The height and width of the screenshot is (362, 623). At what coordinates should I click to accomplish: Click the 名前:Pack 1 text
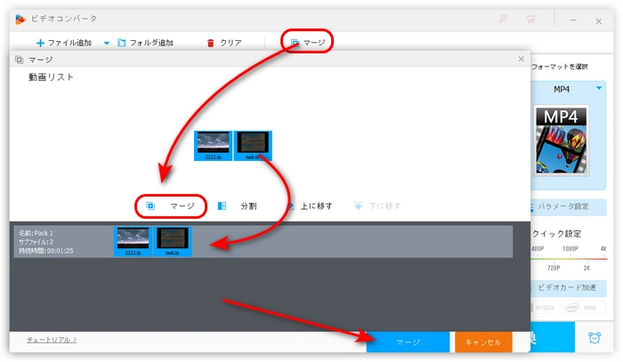(36, 233)
